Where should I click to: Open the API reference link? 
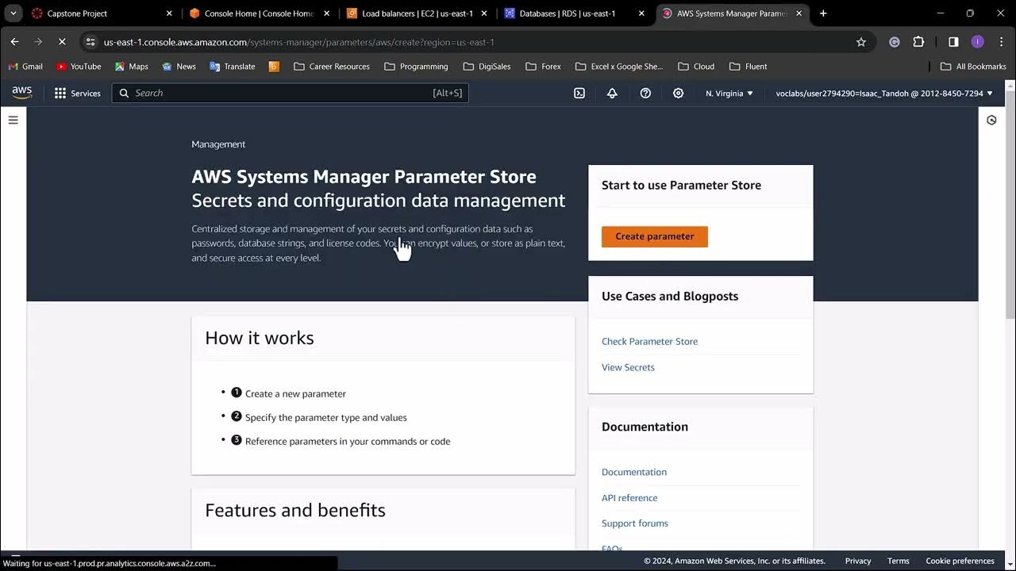(629, 498)
